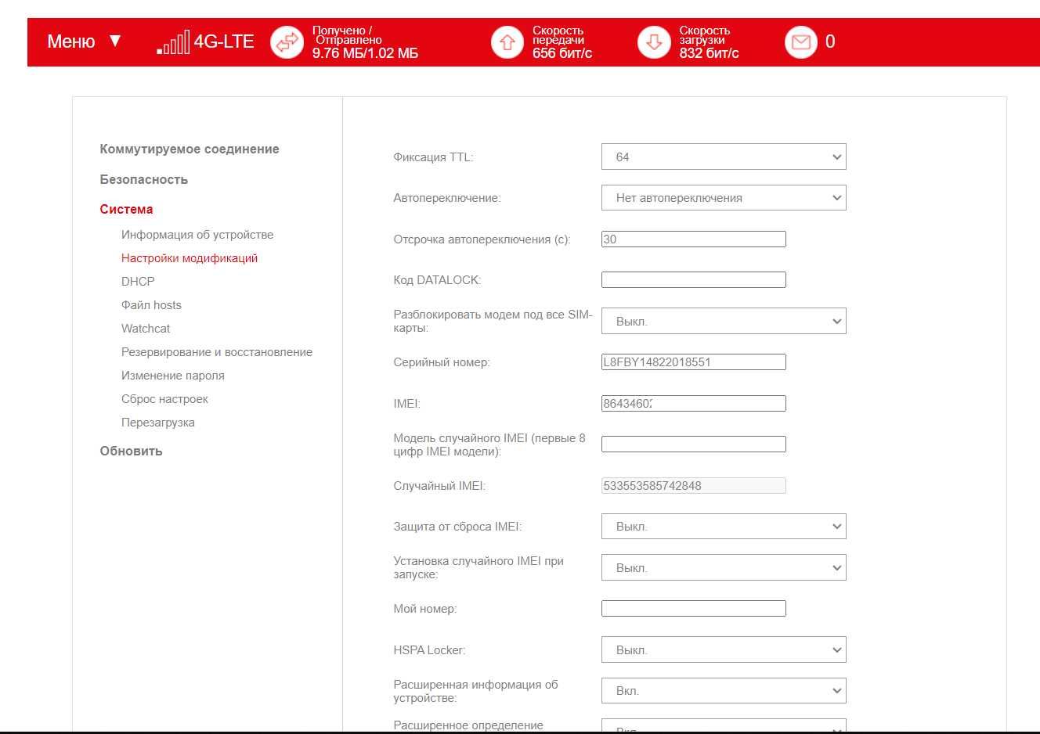Viewport: 1040px width, 734px height.
Task: Click the Серийный номер input field
Action: [x=693, y=362]
